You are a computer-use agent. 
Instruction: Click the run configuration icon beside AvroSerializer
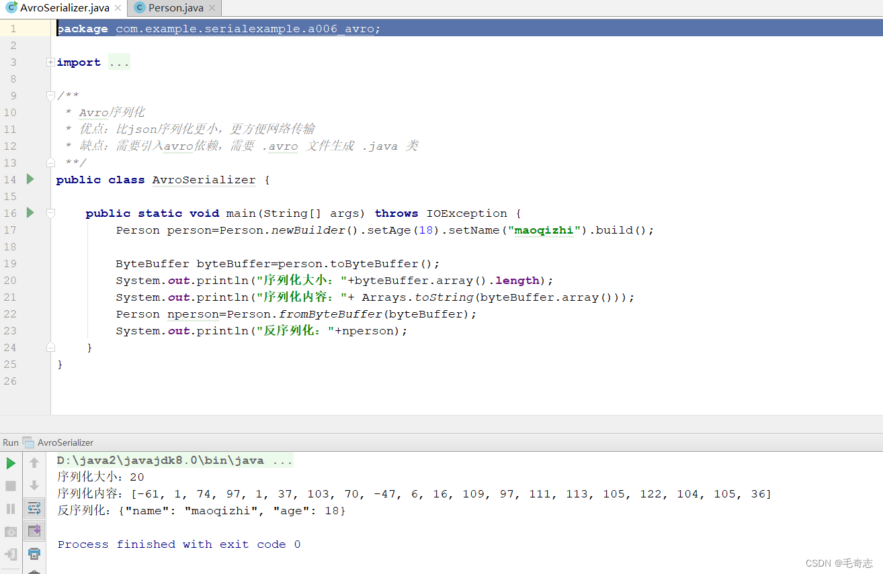point(28,442)
